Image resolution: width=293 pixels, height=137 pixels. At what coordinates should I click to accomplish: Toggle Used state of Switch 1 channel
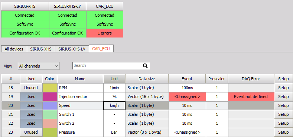[x=31, y=114]
